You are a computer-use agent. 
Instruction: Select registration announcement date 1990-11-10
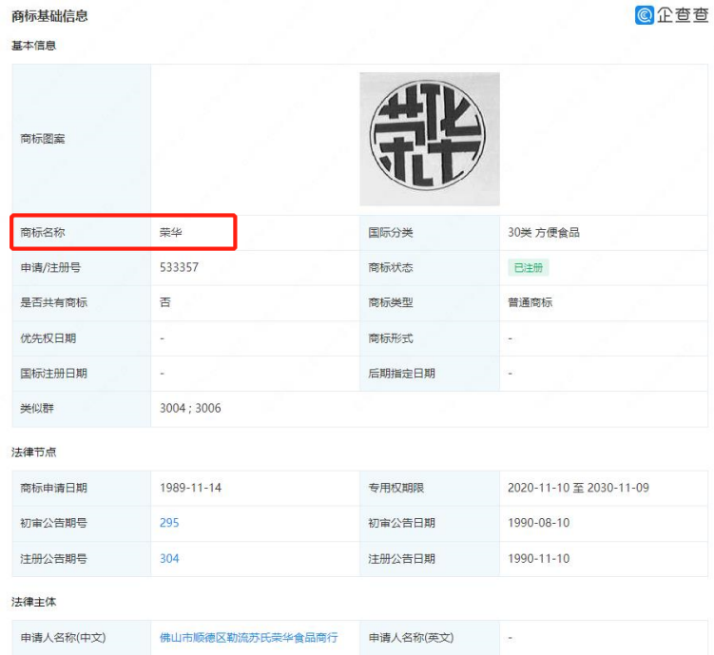click(539, 558)
